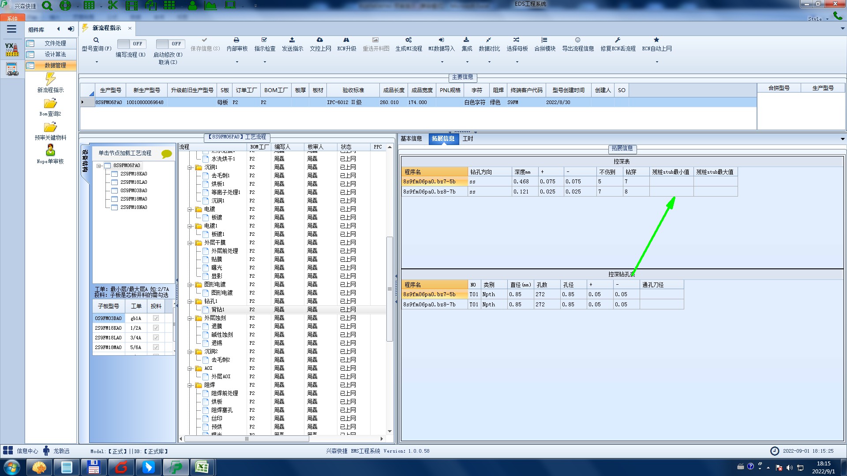Click the 发送指示 toolbar icon
Viewport: 847px width, 476px height.
coord(292,40)
